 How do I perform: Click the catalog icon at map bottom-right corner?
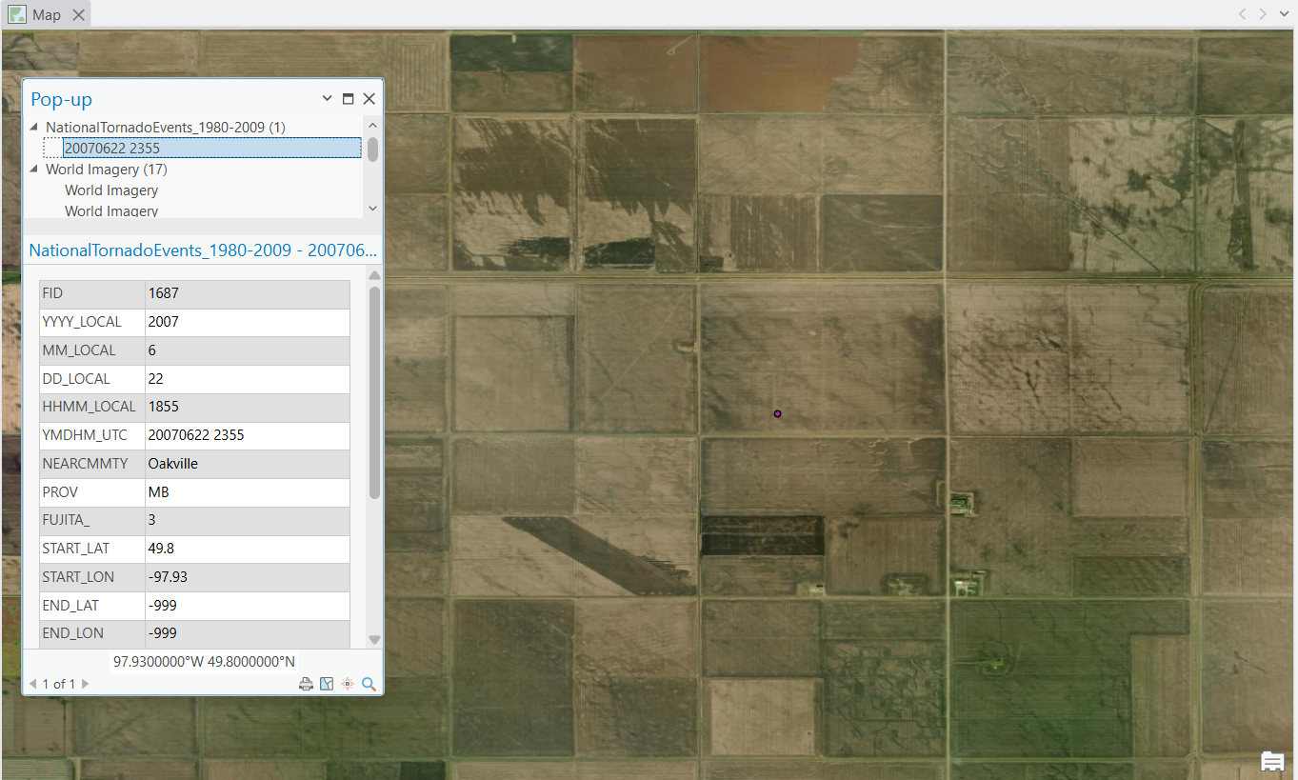[x=1271, y=761]
